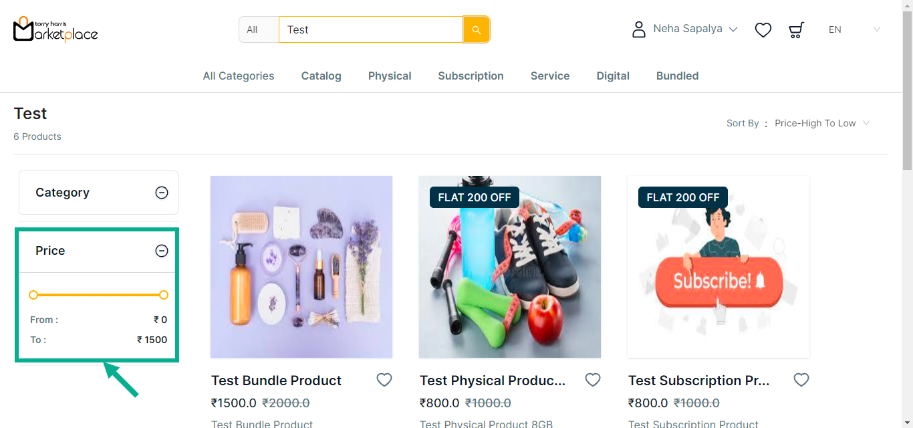The height and width of the screenshot is (428, 913).
Task: Switch to the All Categories link
Action: 239,76
